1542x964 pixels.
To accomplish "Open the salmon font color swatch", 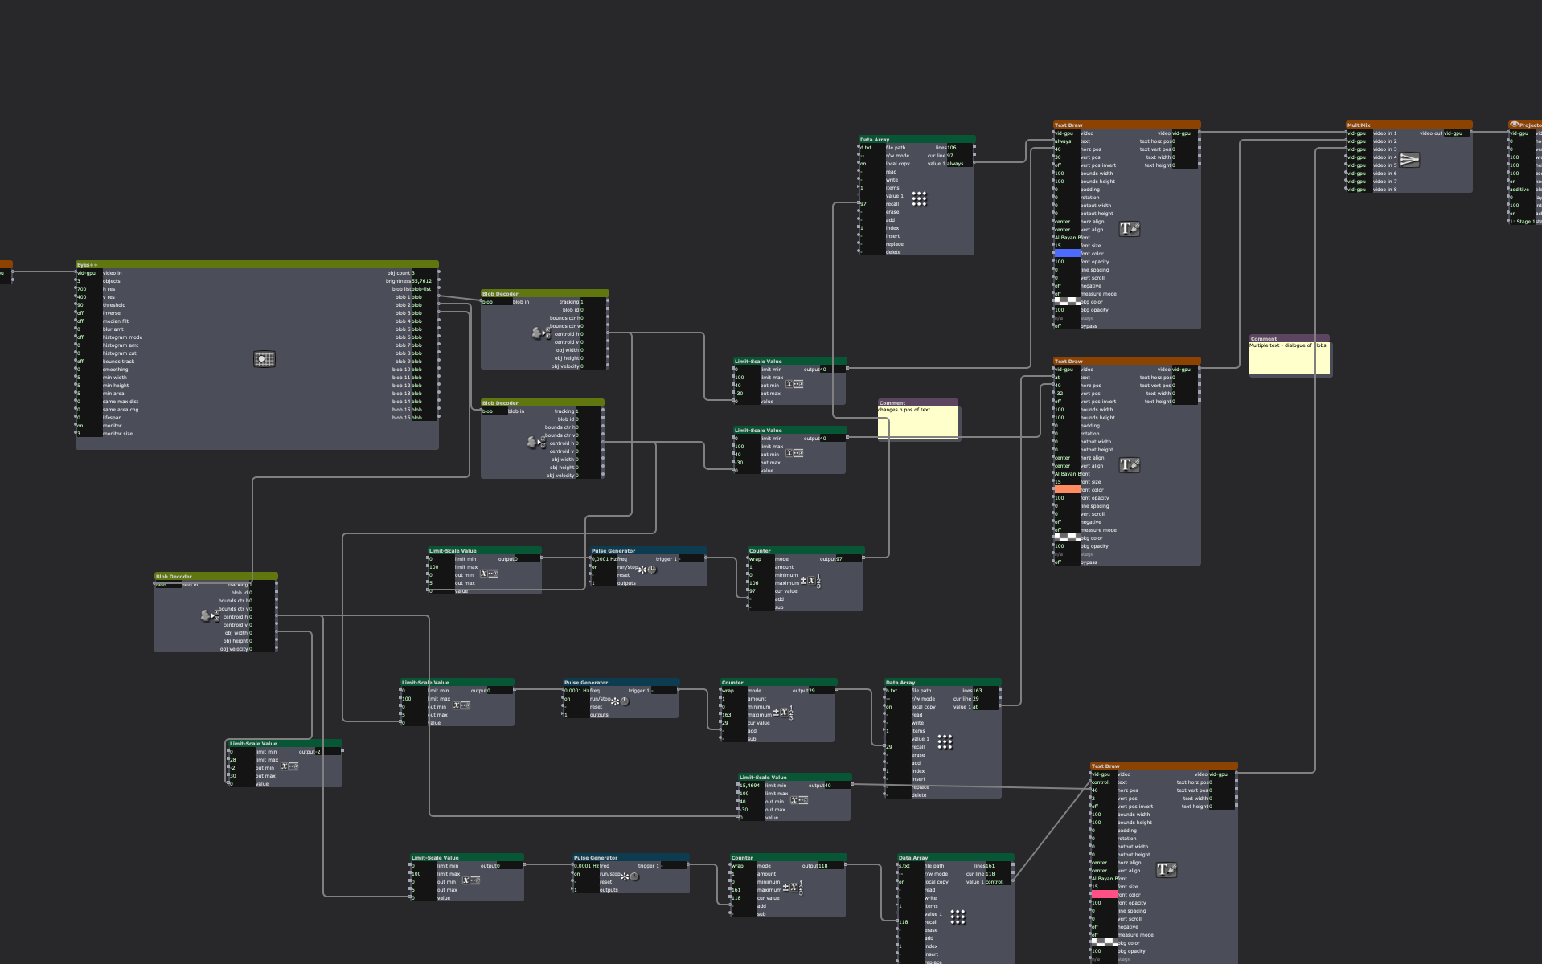I will click(x=1067, y=490).
